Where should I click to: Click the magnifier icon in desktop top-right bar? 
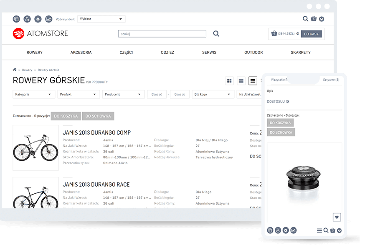[305, 19]
